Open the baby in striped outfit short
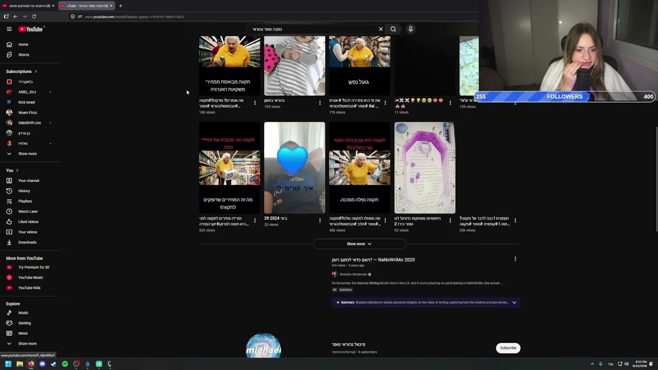658x370 pixels. click(295, 66)
